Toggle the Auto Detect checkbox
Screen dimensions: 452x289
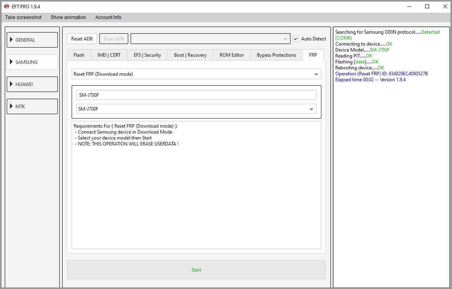tap(296, 39)
